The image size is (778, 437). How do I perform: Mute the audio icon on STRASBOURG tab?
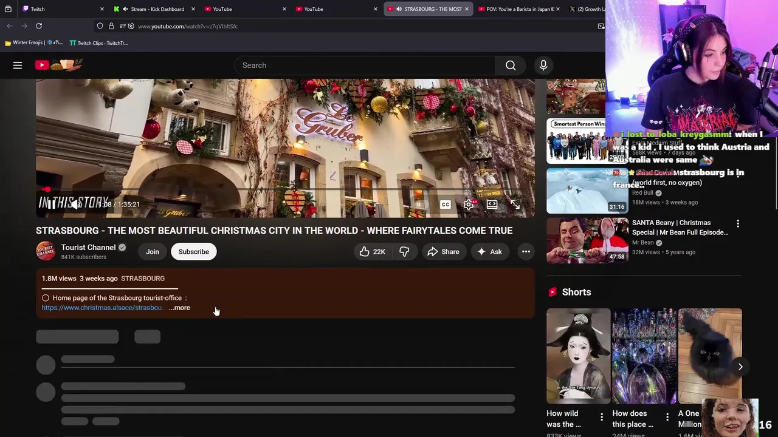399,9
